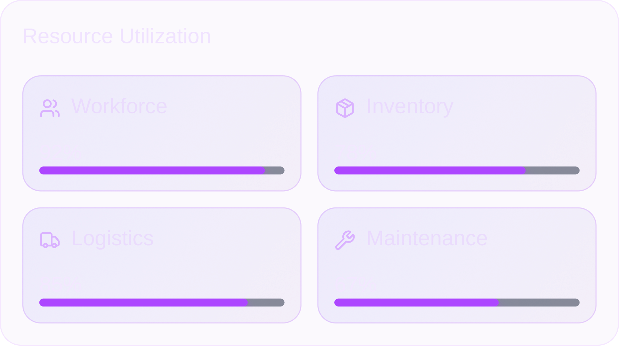Click the Inventory box icon
The height and width of the screenshot is (346, 619).
(345, 107)
